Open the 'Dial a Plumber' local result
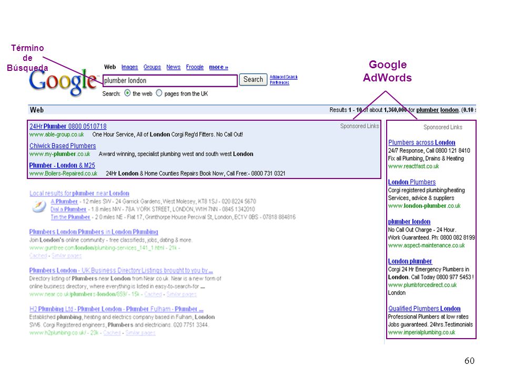 (68, 209)
